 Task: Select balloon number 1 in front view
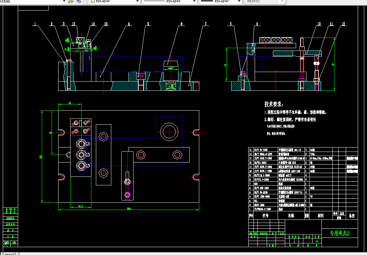35,24
